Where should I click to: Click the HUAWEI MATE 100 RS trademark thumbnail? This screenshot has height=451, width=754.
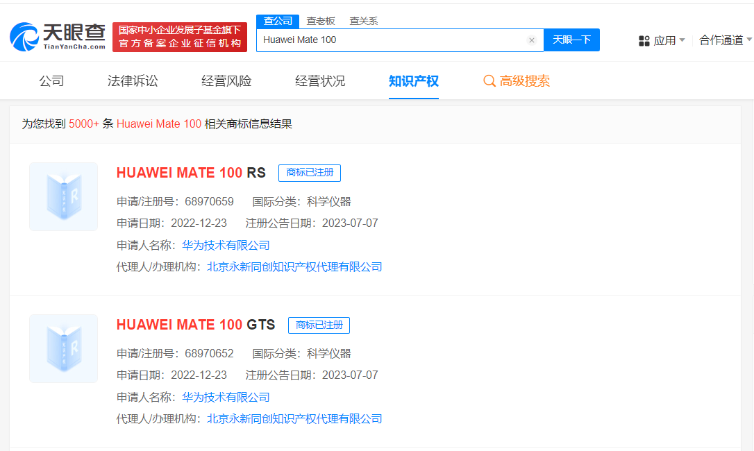(x=63, y=196)
